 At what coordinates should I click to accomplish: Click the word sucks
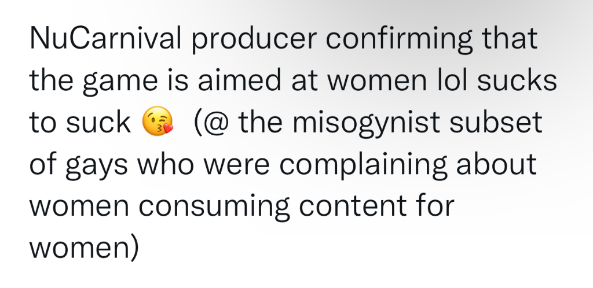pyautogui.click(x=517, y=80)
